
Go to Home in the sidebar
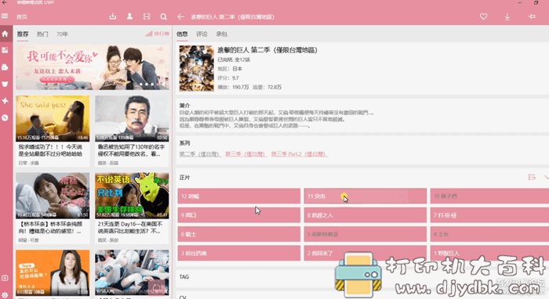[x=5, y=34]
